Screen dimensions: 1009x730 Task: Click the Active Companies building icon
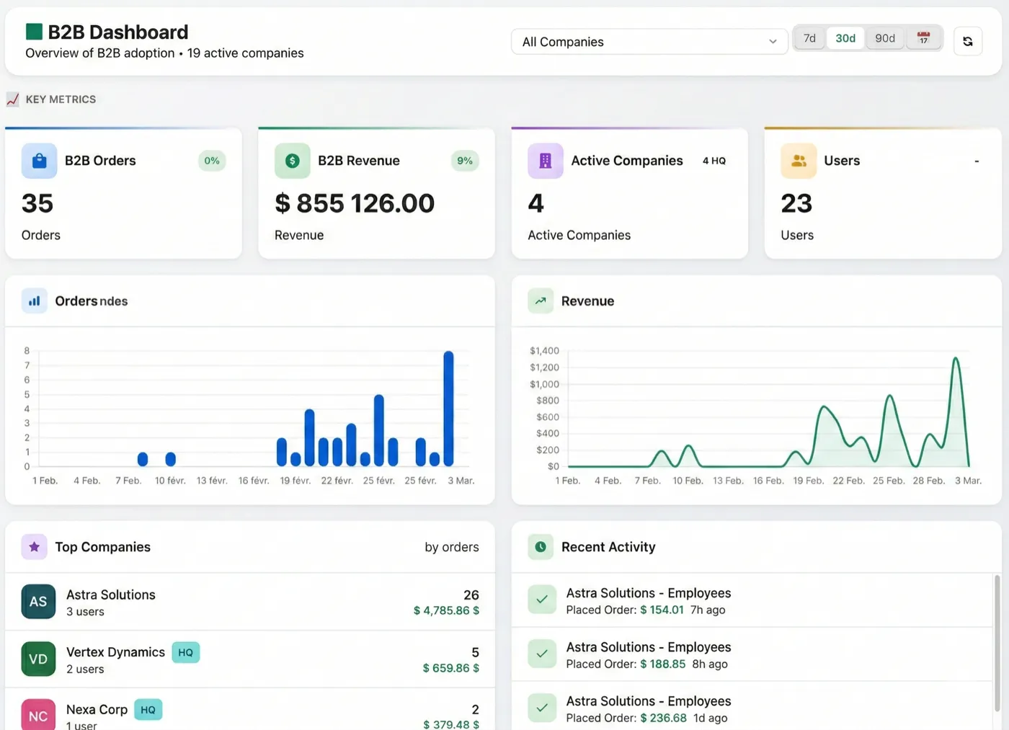(545, 161)
